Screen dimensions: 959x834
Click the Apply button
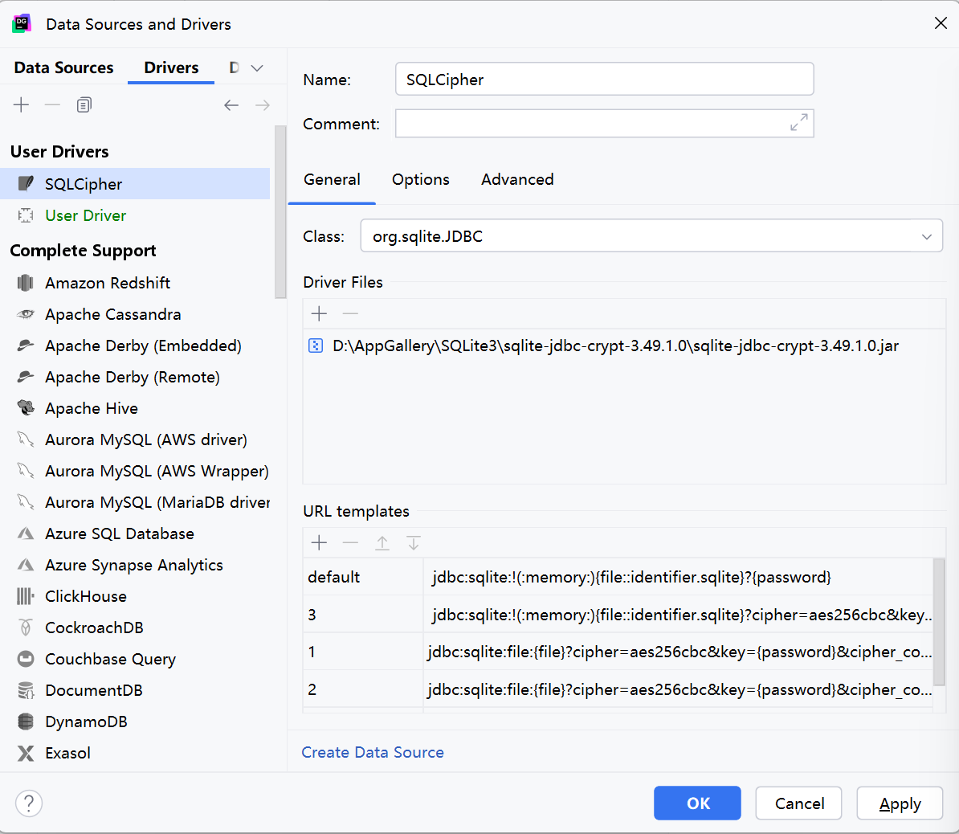(900, 803)
